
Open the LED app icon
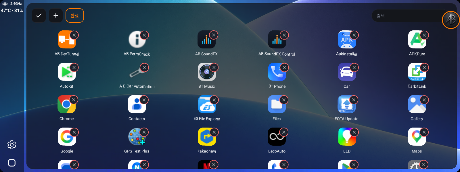[x=347, y=137]
